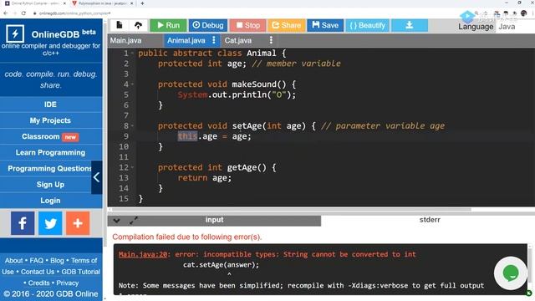Open the GDB Tutorial link
The width and height of the screenshot is (535, 301).
tap(81, 272)
